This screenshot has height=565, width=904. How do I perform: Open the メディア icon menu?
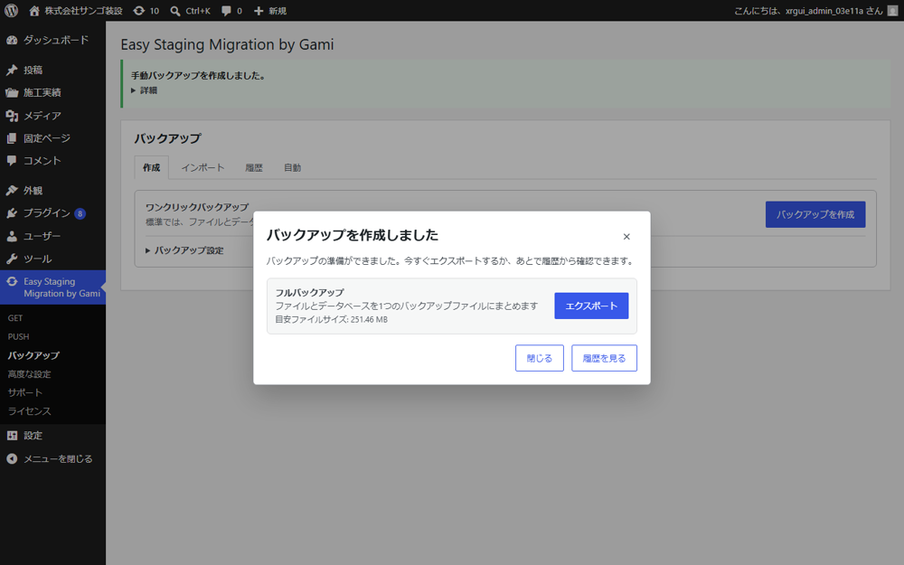click(12, 116)
